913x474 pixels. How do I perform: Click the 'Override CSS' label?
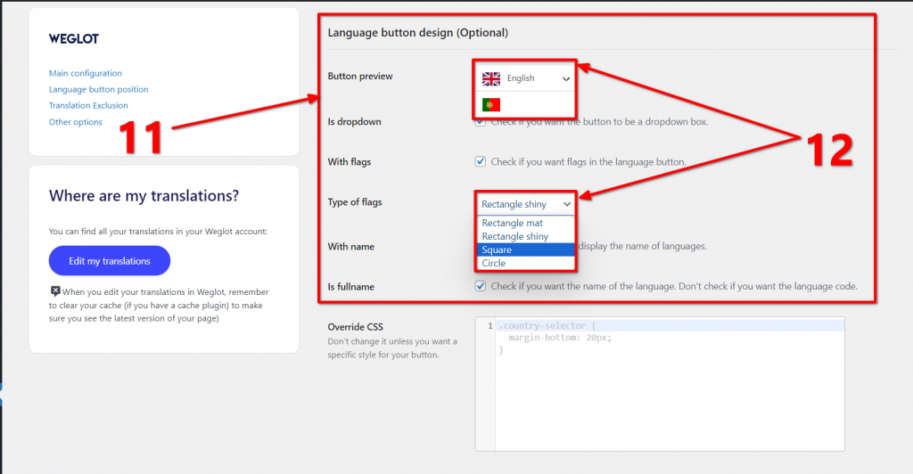[x=355, y=327]
